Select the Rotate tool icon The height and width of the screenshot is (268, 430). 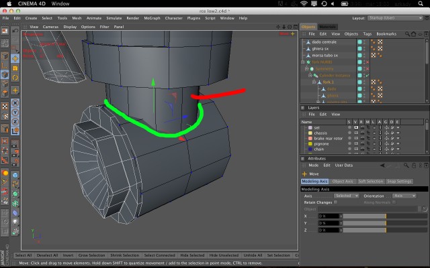point(15,78)
